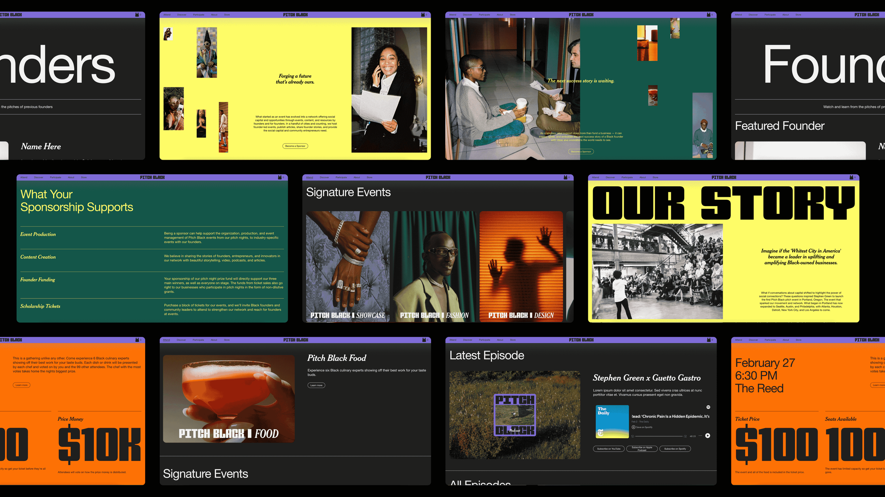Open the cart icon on the Our Story page

point(851,177)
